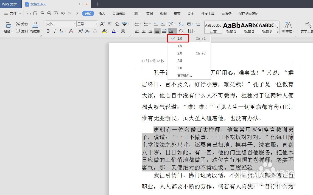The height and width of the screenshot is (195, 313).
Task: Toggle bold formatting on selected text
Action: pyautogui.click(x=48, y=31)
